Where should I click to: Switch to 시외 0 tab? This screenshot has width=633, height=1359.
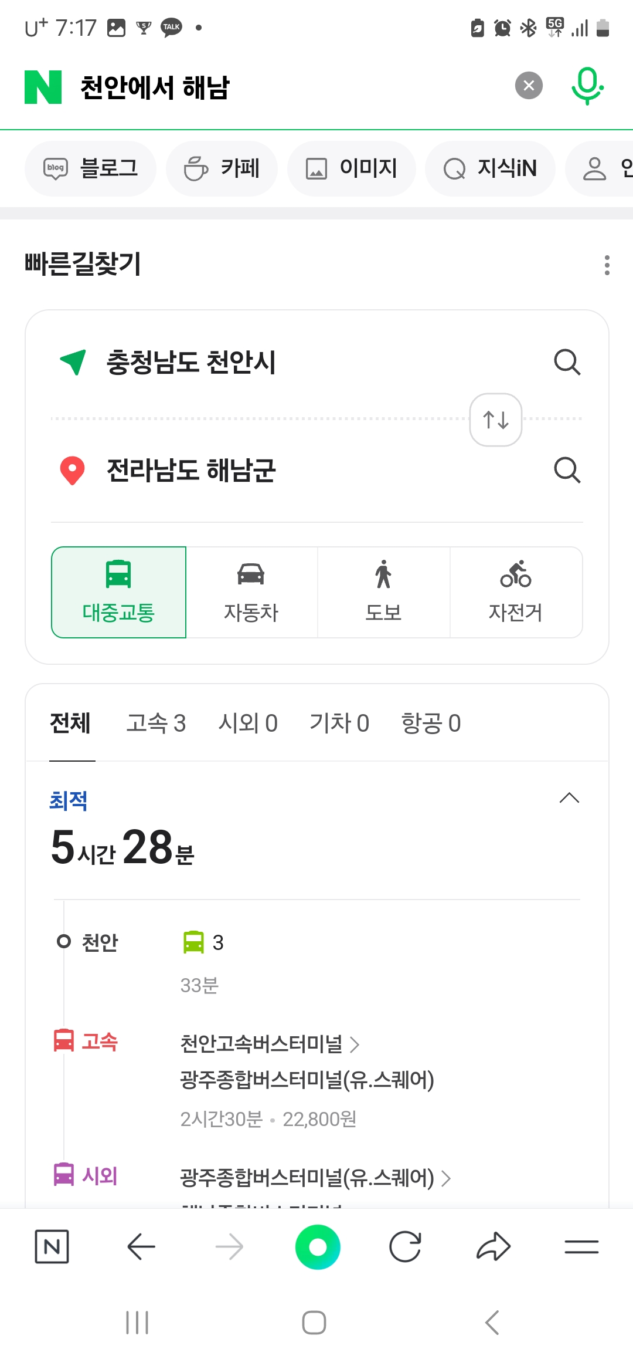click(248, 724)
